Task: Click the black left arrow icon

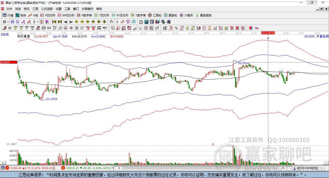Action: click(x=66, y=22)
